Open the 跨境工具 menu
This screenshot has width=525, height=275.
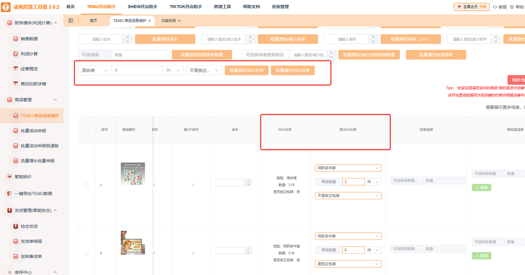pyautogui.click(x=223, y=7)
